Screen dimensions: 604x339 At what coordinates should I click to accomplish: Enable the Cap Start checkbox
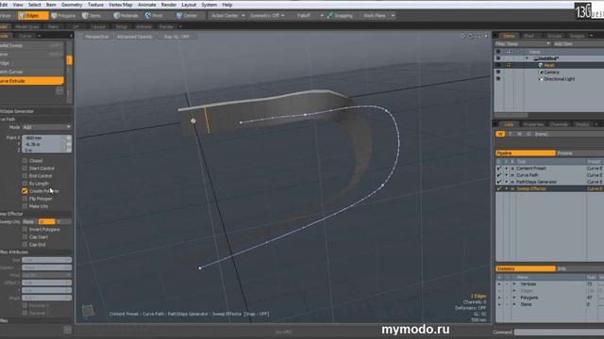click(x=25, y=236)
